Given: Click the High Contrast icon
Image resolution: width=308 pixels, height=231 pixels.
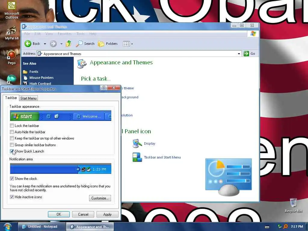Looking at the screenshot, I should tap(25, 84).
